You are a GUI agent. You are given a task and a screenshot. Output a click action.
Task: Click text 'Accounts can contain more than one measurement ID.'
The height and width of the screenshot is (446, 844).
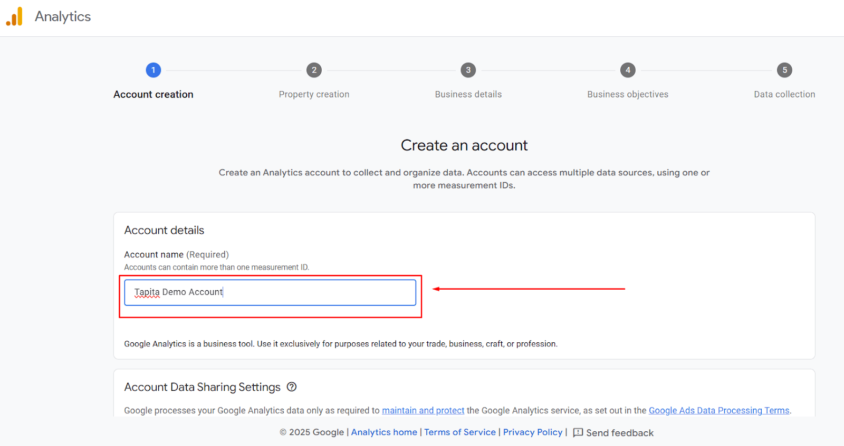pos(217,267)
